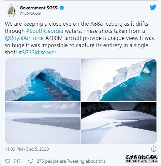161x166 pixels.
Task: View the iceberg arch cave photo
Action: point(43,80)
